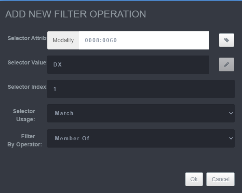Click the Add New Filter Operation title

[x=76, y=14]
